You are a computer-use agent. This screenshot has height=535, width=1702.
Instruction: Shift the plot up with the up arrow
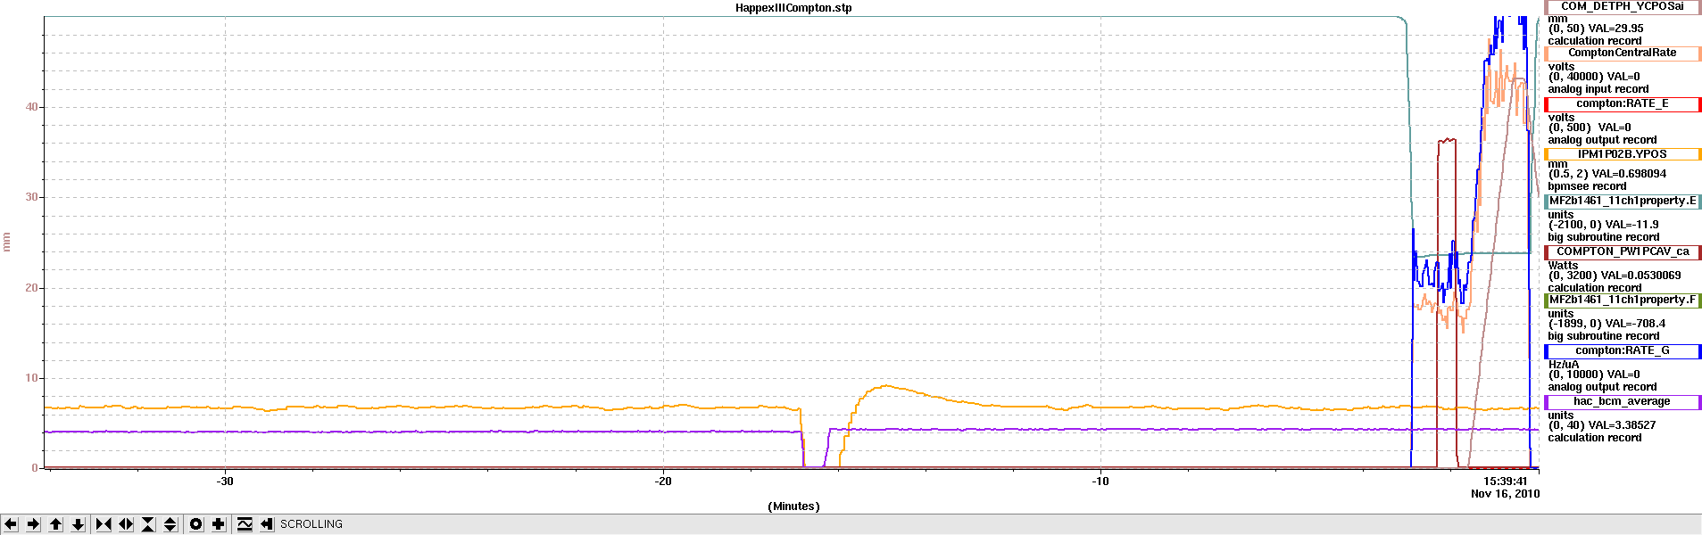point(55,524)
